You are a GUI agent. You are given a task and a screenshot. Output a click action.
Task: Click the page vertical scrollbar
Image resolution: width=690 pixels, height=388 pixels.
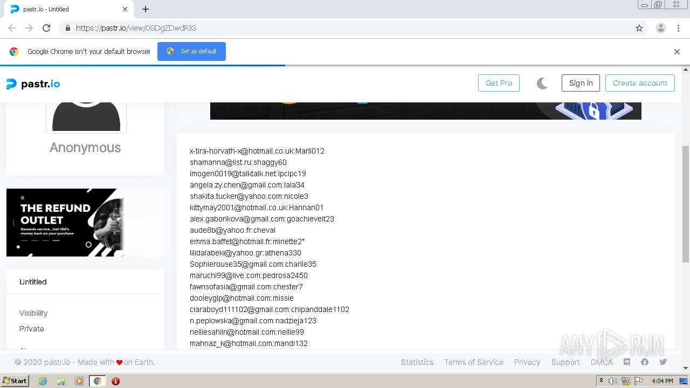pos(686,204)
